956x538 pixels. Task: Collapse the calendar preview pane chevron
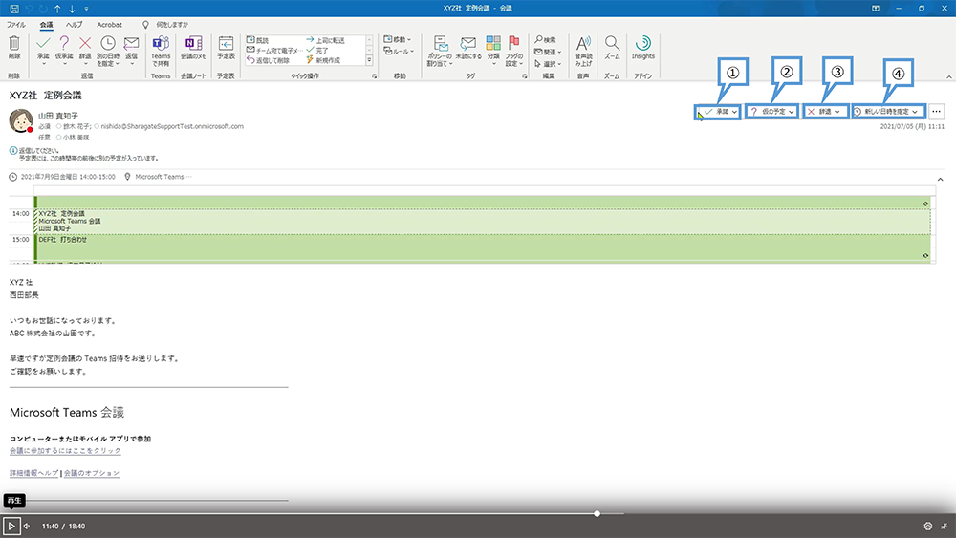(x=940, y=179)
